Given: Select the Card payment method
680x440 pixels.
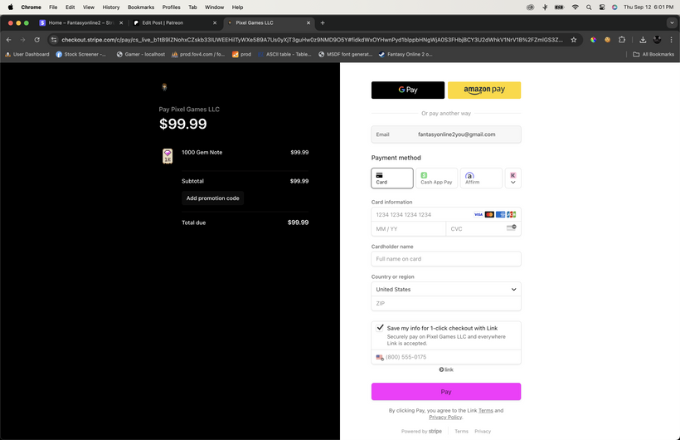Looking at the screenshot, I should tap(392, 178).
